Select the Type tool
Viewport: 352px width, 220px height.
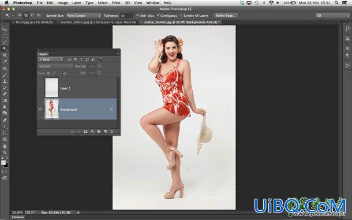pos(5,126)
